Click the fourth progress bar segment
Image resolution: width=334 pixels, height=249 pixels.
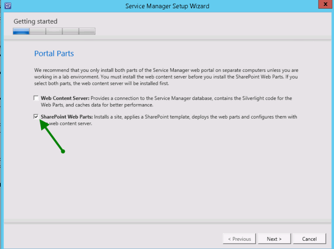[70, 31]
